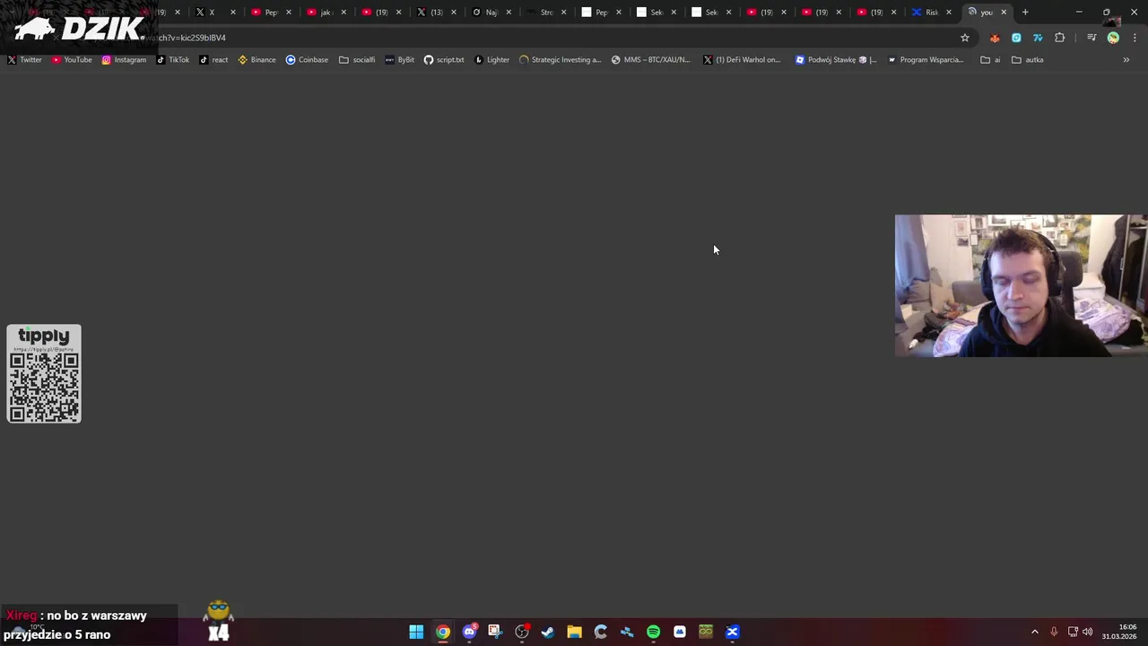Open the Instagram bookmark
The width and height of the screenshot is (1148, 646).
(x=124, y=60)
